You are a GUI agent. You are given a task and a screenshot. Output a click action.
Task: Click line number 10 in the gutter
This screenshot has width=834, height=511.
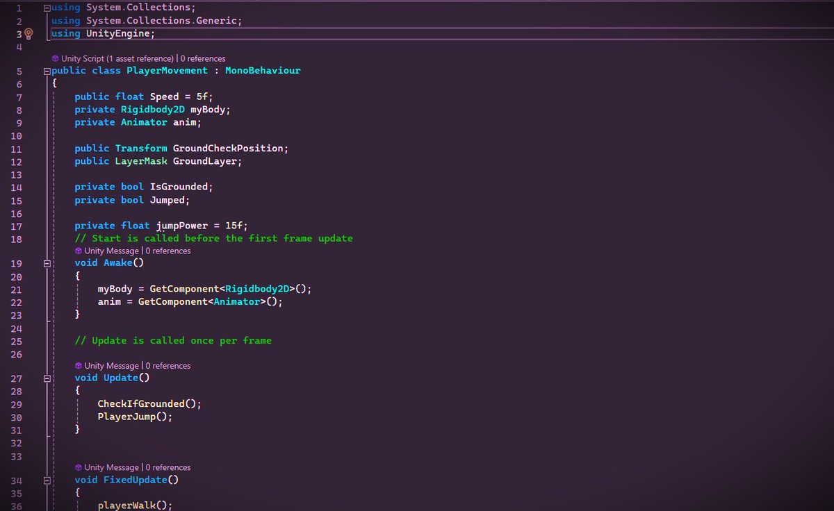[x=17, y=135]
